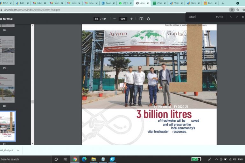The height and width of the screenshot is (163, 245).
Task: Click the thumbnail sidebar scroll down arrow
Action: (x=32, y=143)
